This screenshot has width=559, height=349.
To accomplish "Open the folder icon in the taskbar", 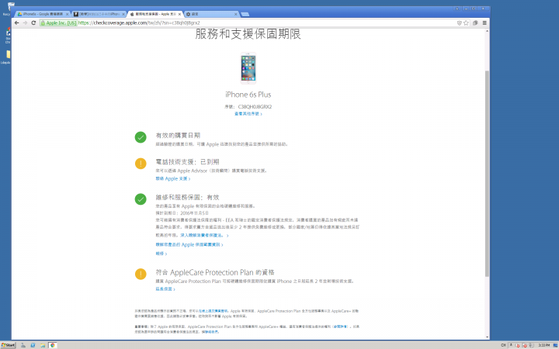I will (x=43, y=345).
